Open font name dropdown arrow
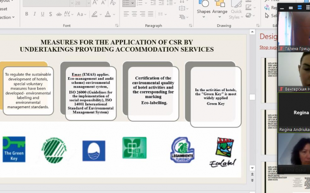 tap(72, 3)
